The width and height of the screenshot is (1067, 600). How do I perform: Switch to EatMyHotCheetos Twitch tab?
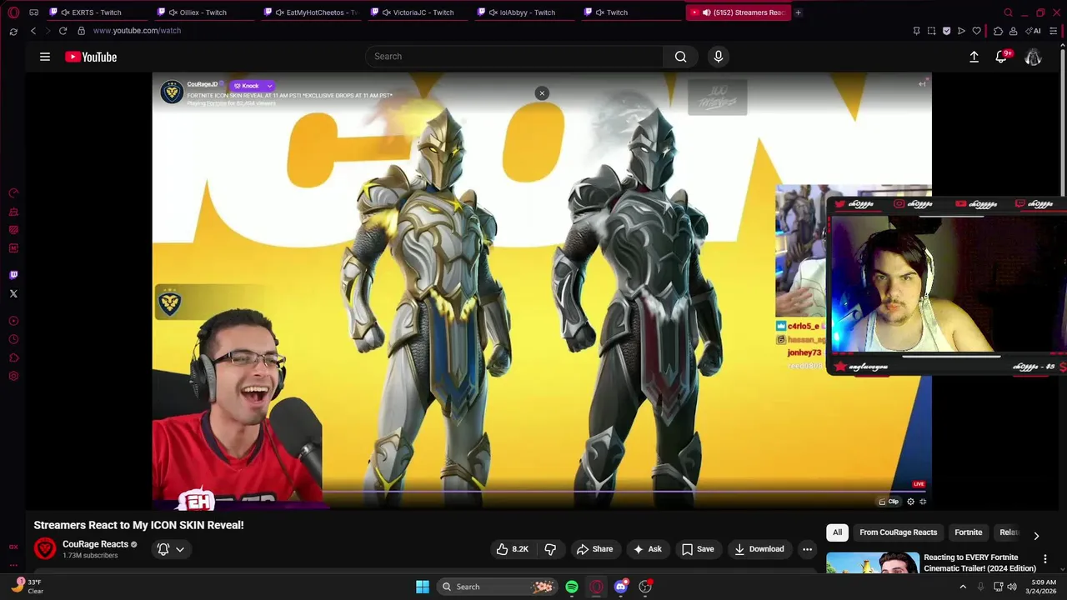point(312,12)
